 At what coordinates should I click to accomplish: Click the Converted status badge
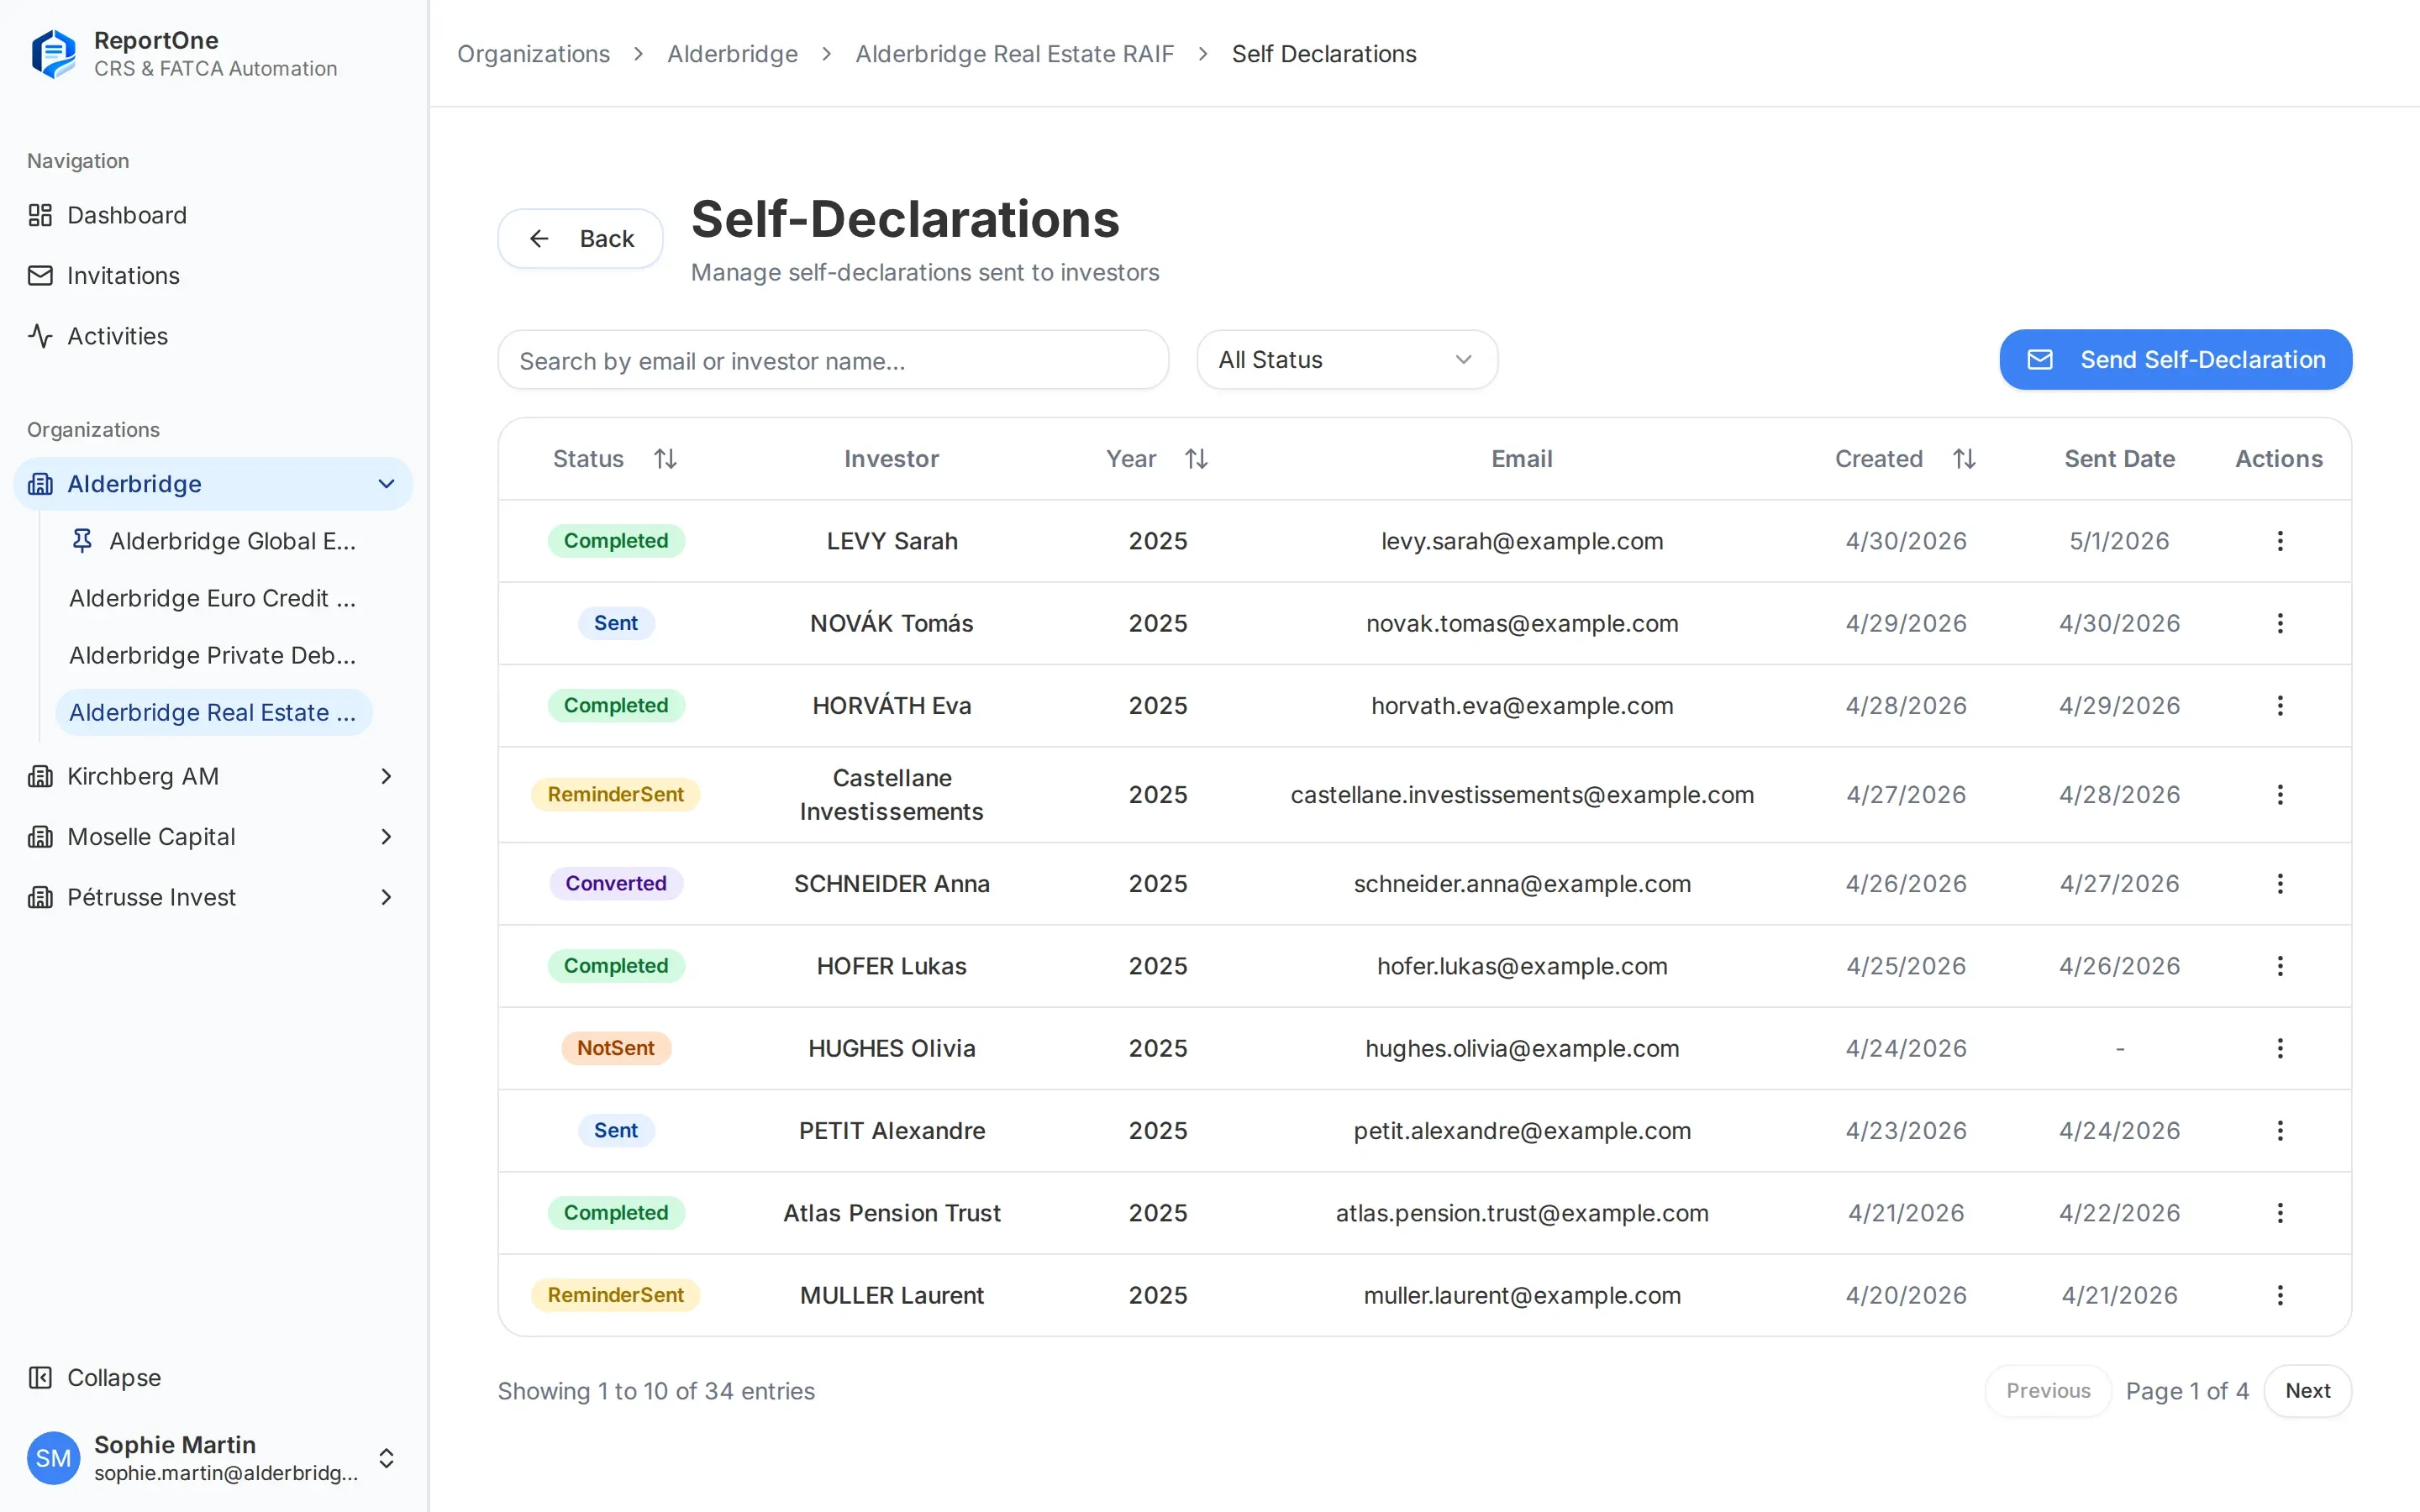pyautogui.click(x=615, y=883)
